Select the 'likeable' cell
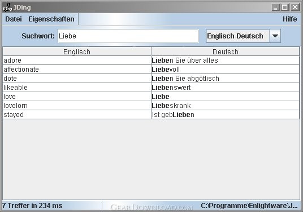The height and width of the screenshot is (212, 303). pos(77,88)
